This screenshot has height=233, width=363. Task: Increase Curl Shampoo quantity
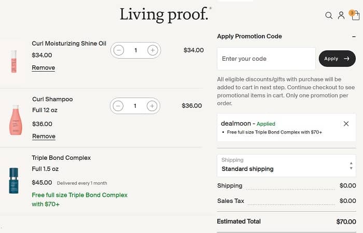point(152,106)
